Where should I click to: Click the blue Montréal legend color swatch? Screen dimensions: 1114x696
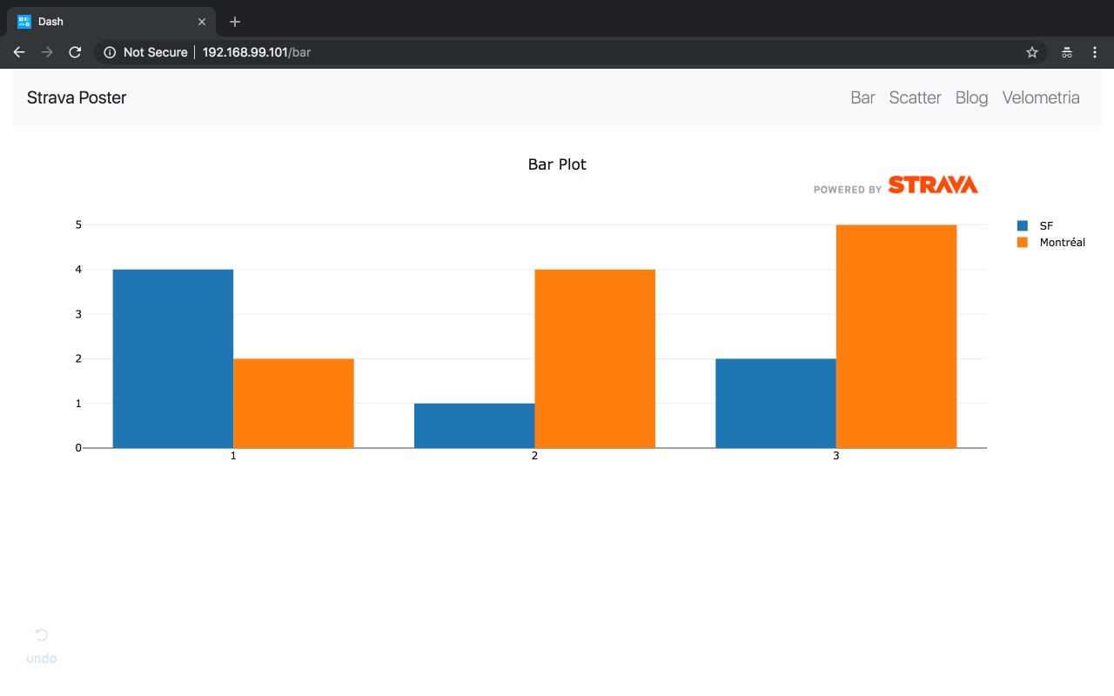1023,242
